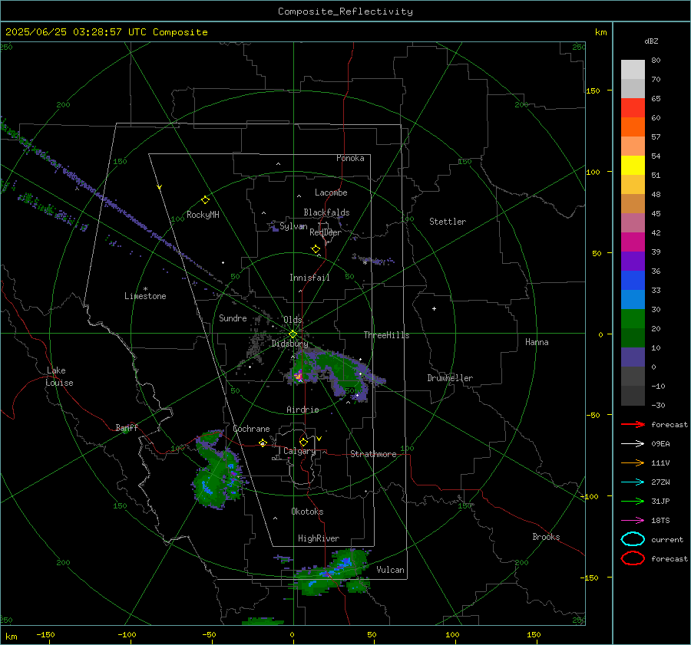Click the green 31JP arrow legend icon

[633, 501]
